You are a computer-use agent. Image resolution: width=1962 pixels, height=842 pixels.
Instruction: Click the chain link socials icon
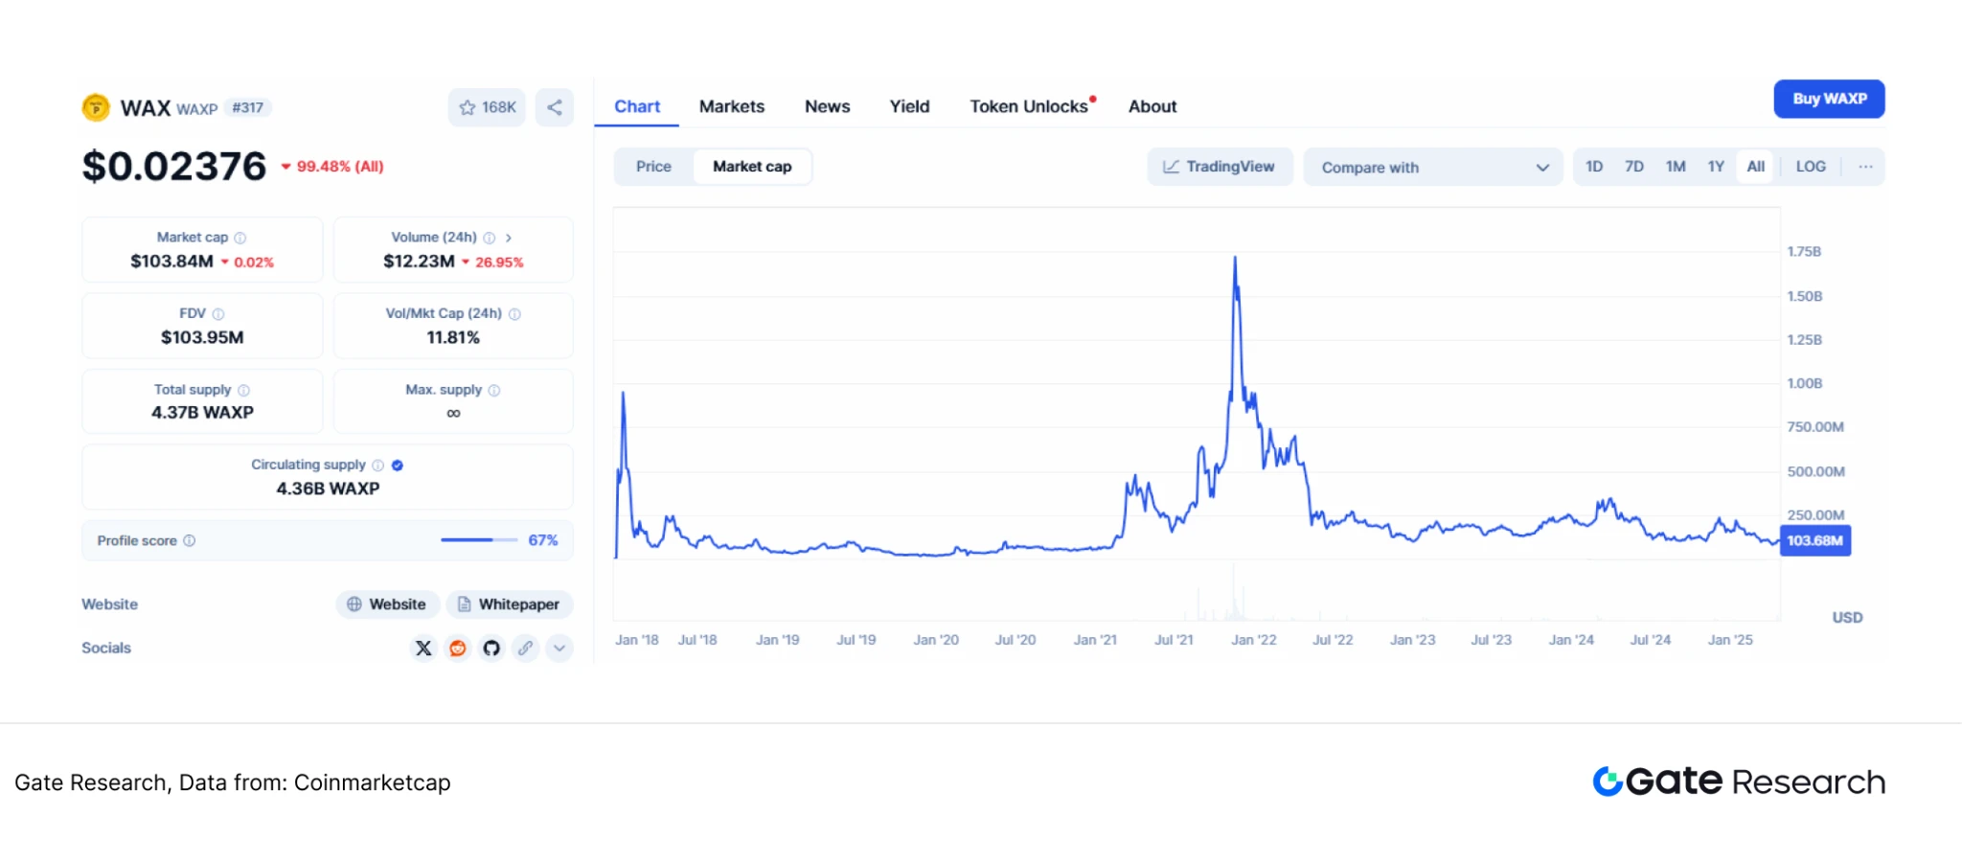click(x=525, y=649)
